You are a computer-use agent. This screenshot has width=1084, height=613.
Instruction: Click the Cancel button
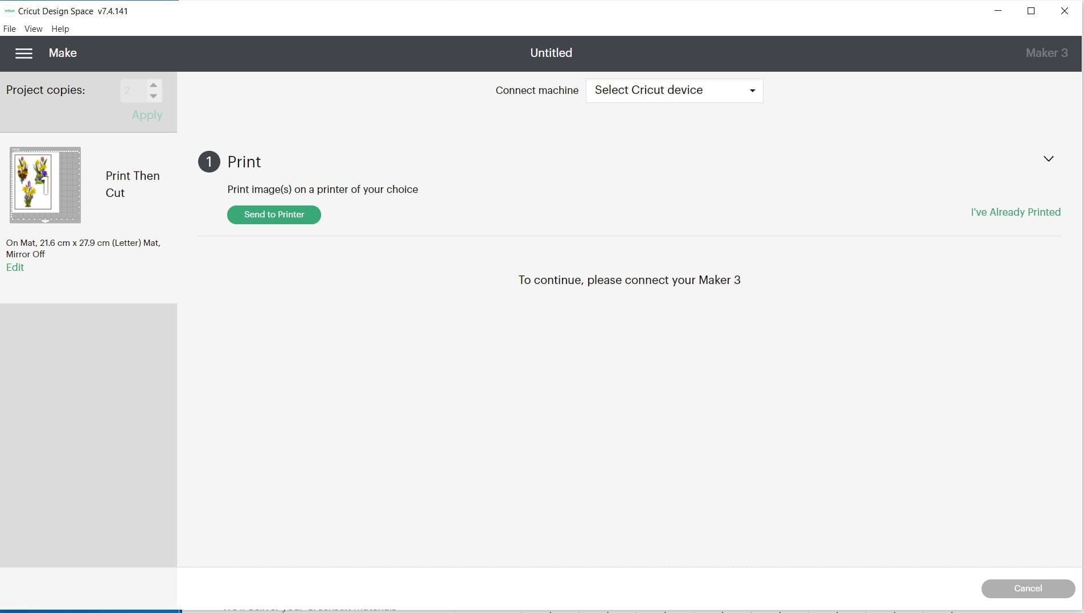click(1028, 589)
